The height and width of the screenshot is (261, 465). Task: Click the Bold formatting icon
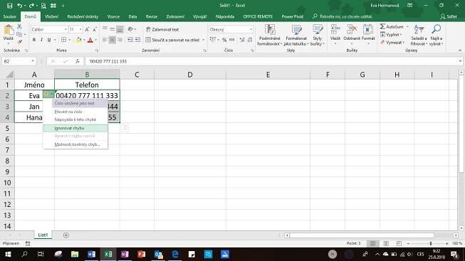(x=33, y=40)
